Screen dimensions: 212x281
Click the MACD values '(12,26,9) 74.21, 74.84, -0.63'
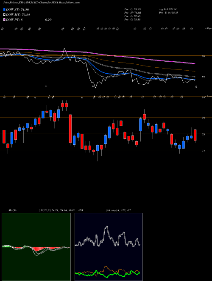56,210
